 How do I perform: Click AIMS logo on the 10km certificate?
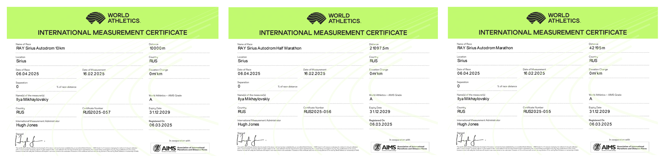click(x=180, y=148)
